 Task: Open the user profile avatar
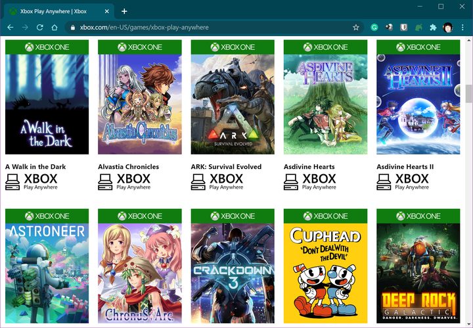(x=447, y=28)
